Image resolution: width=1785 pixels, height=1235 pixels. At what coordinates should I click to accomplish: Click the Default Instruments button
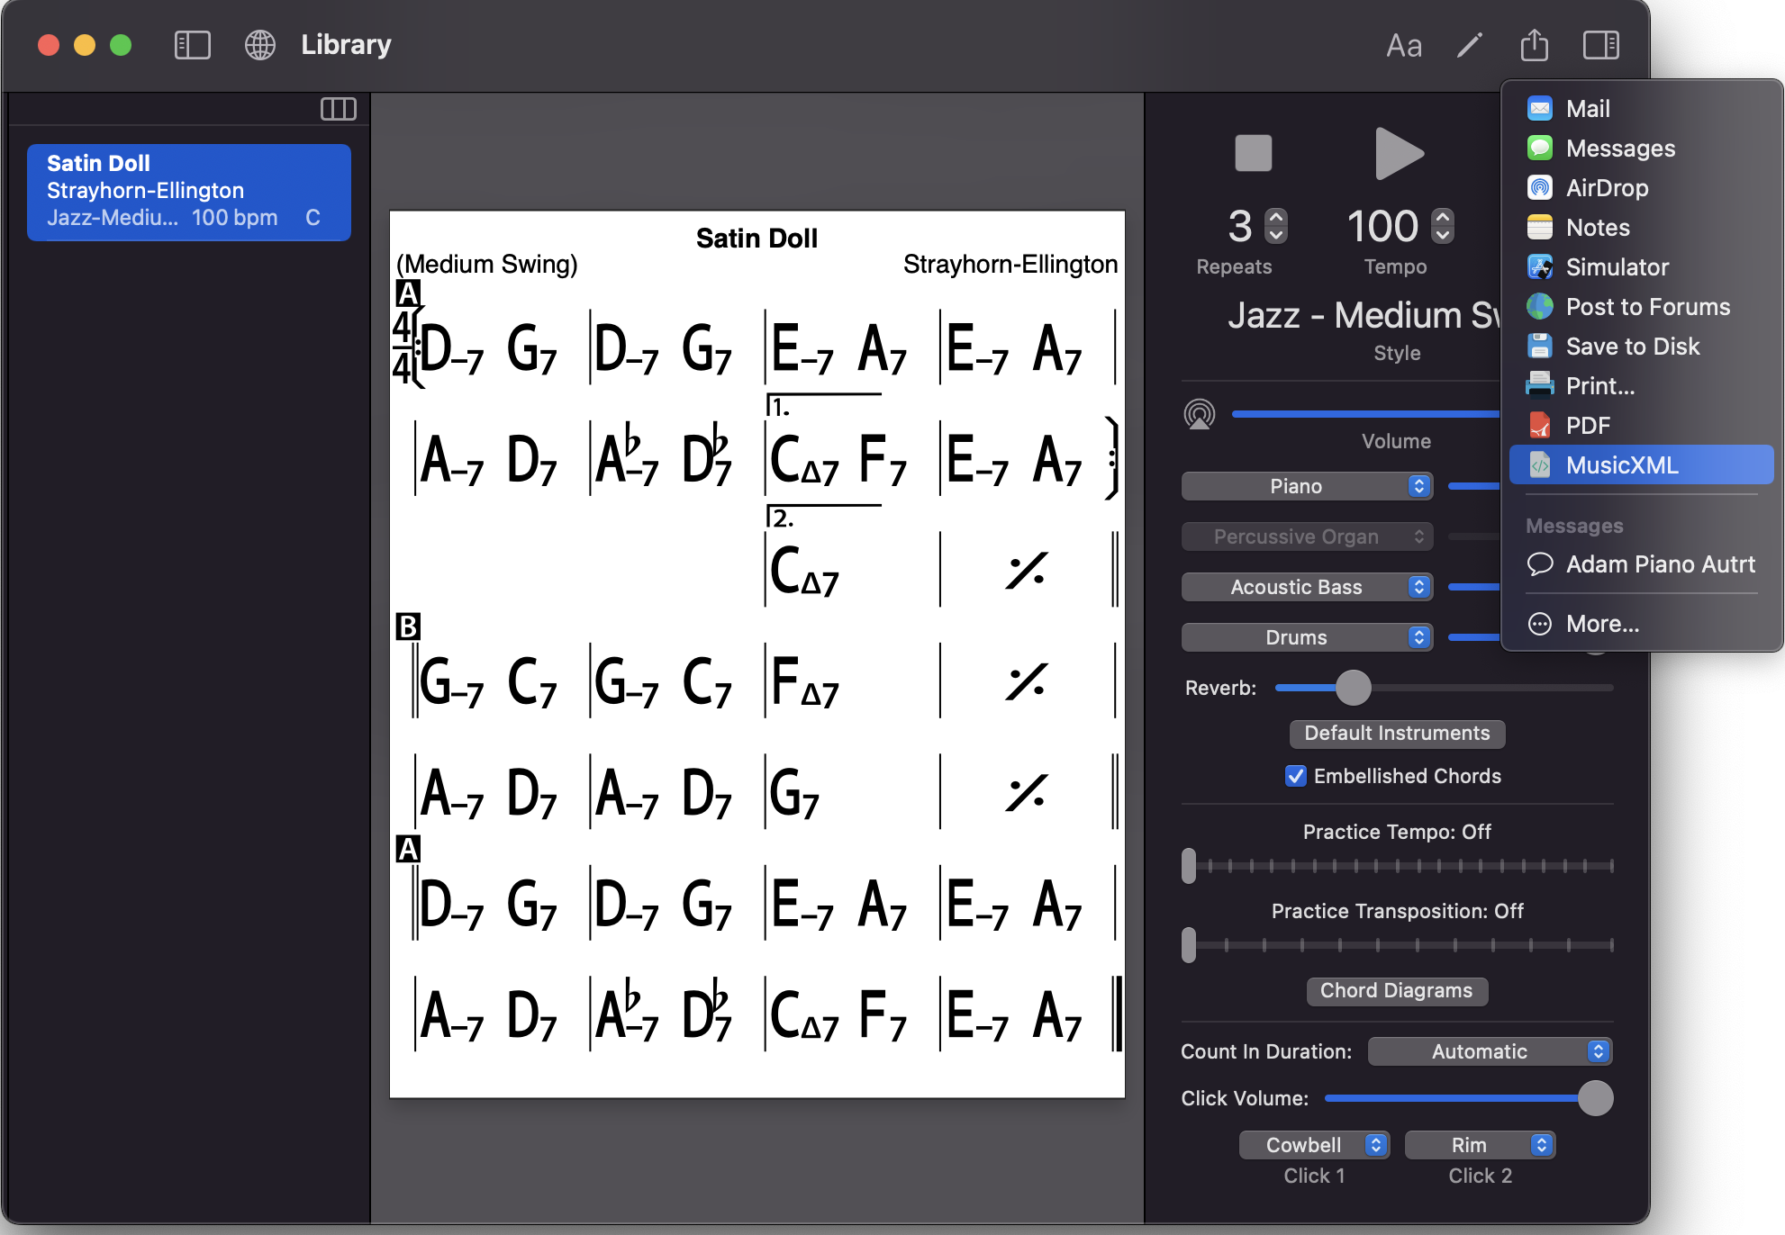click(x=1396, y=733)
